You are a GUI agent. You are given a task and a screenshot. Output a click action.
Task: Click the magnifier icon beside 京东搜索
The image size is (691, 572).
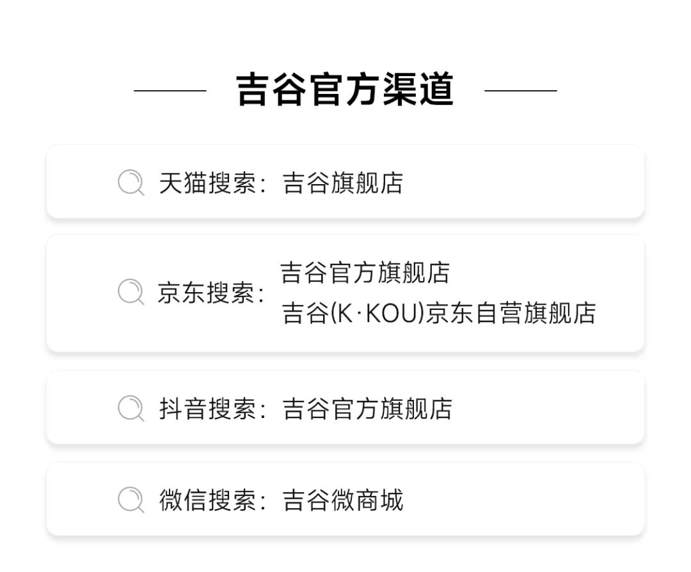(x=131, y=292)
